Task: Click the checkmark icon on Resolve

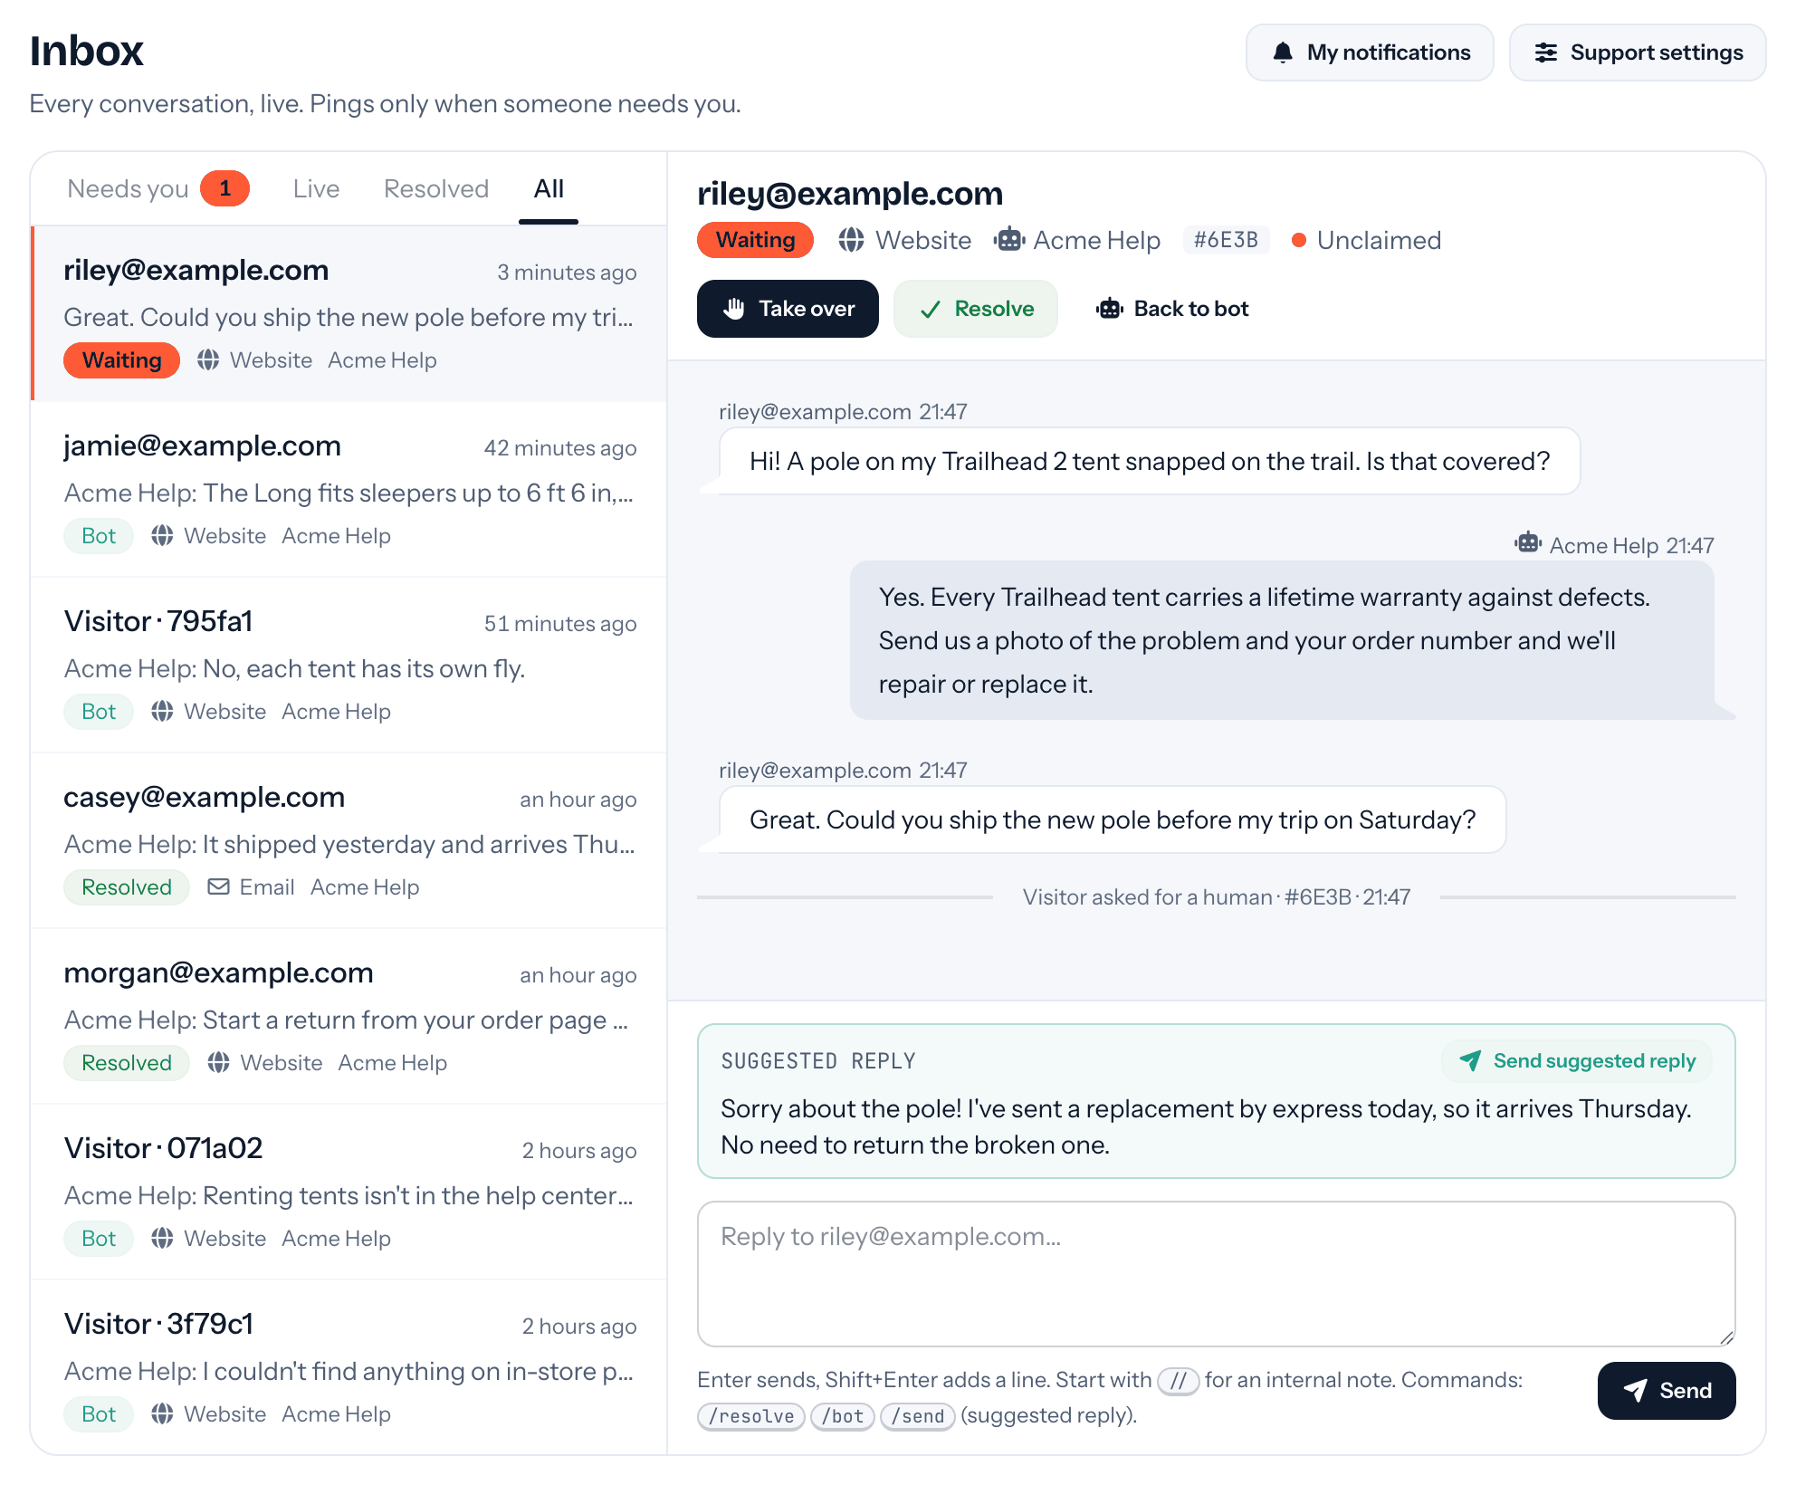Action: click(930, 310)
